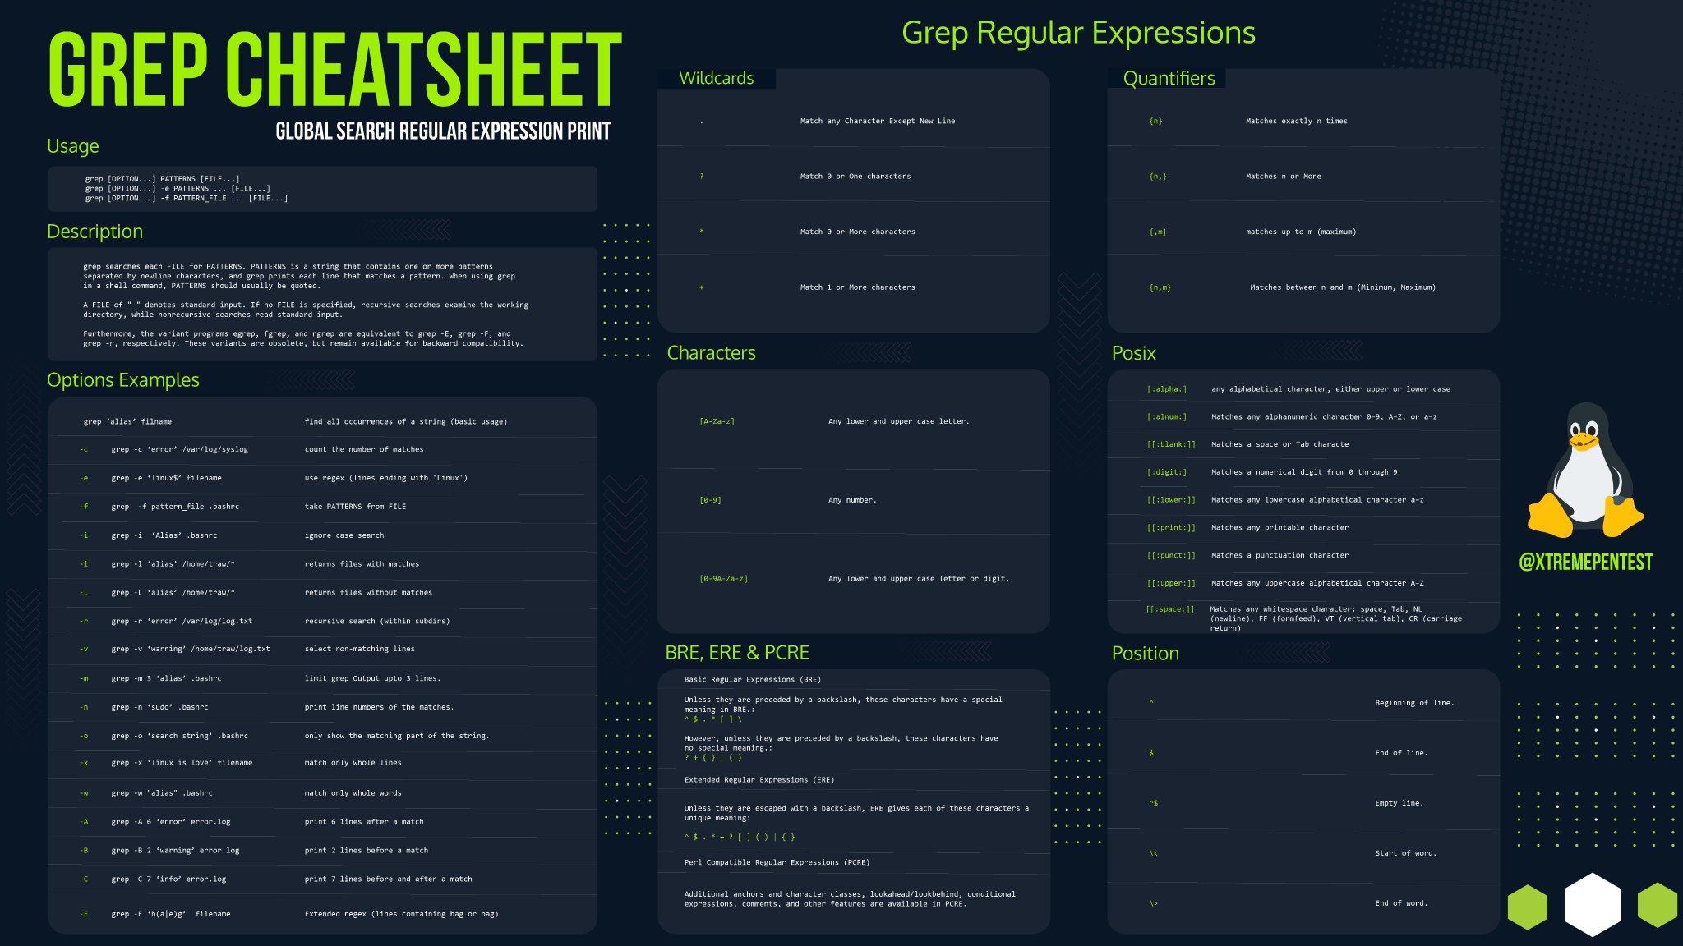Click the [0-9] character range symbol

pos(710,500)
